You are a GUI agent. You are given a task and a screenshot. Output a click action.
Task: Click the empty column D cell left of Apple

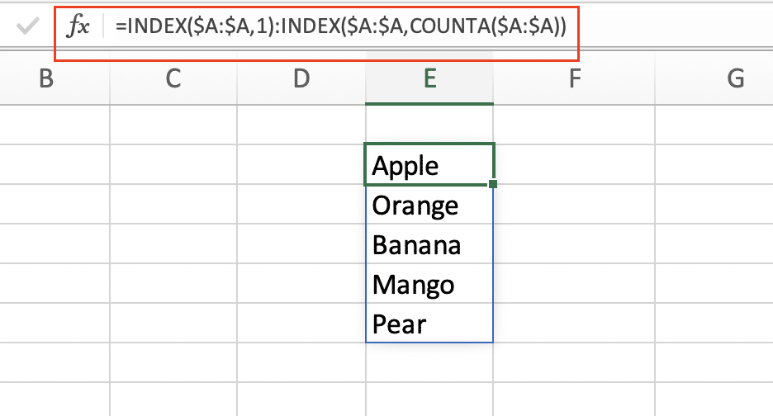[x=301, y=164]
